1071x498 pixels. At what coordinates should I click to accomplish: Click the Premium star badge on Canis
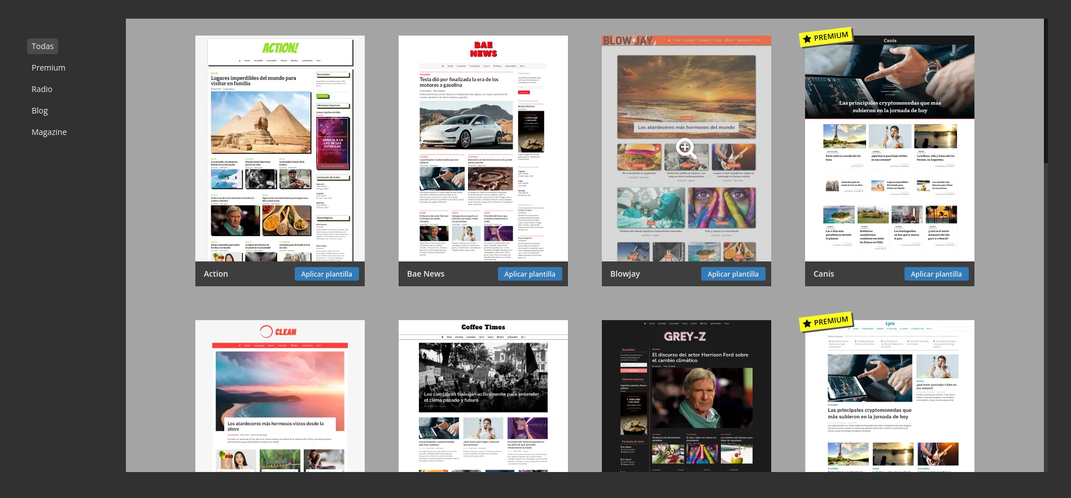coord(826,37)
